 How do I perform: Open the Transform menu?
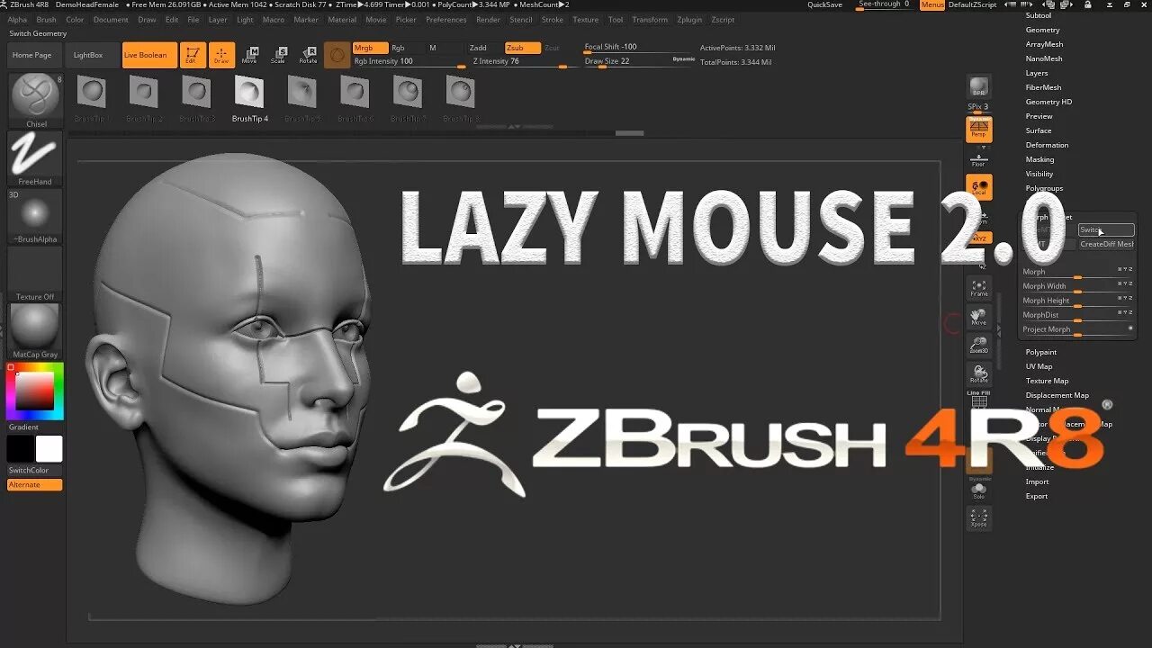point(650,19)
